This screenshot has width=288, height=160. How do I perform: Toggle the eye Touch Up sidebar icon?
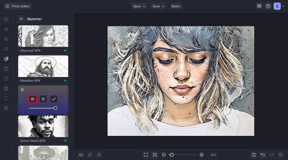point(6,39)
